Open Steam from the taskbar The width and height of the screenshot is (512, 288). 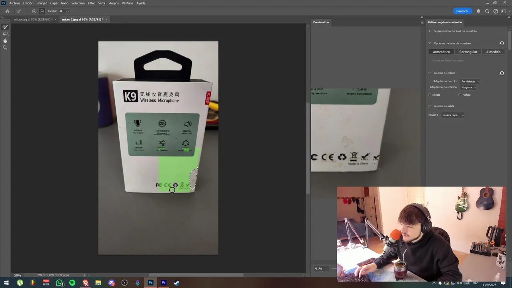click(176, 283)
